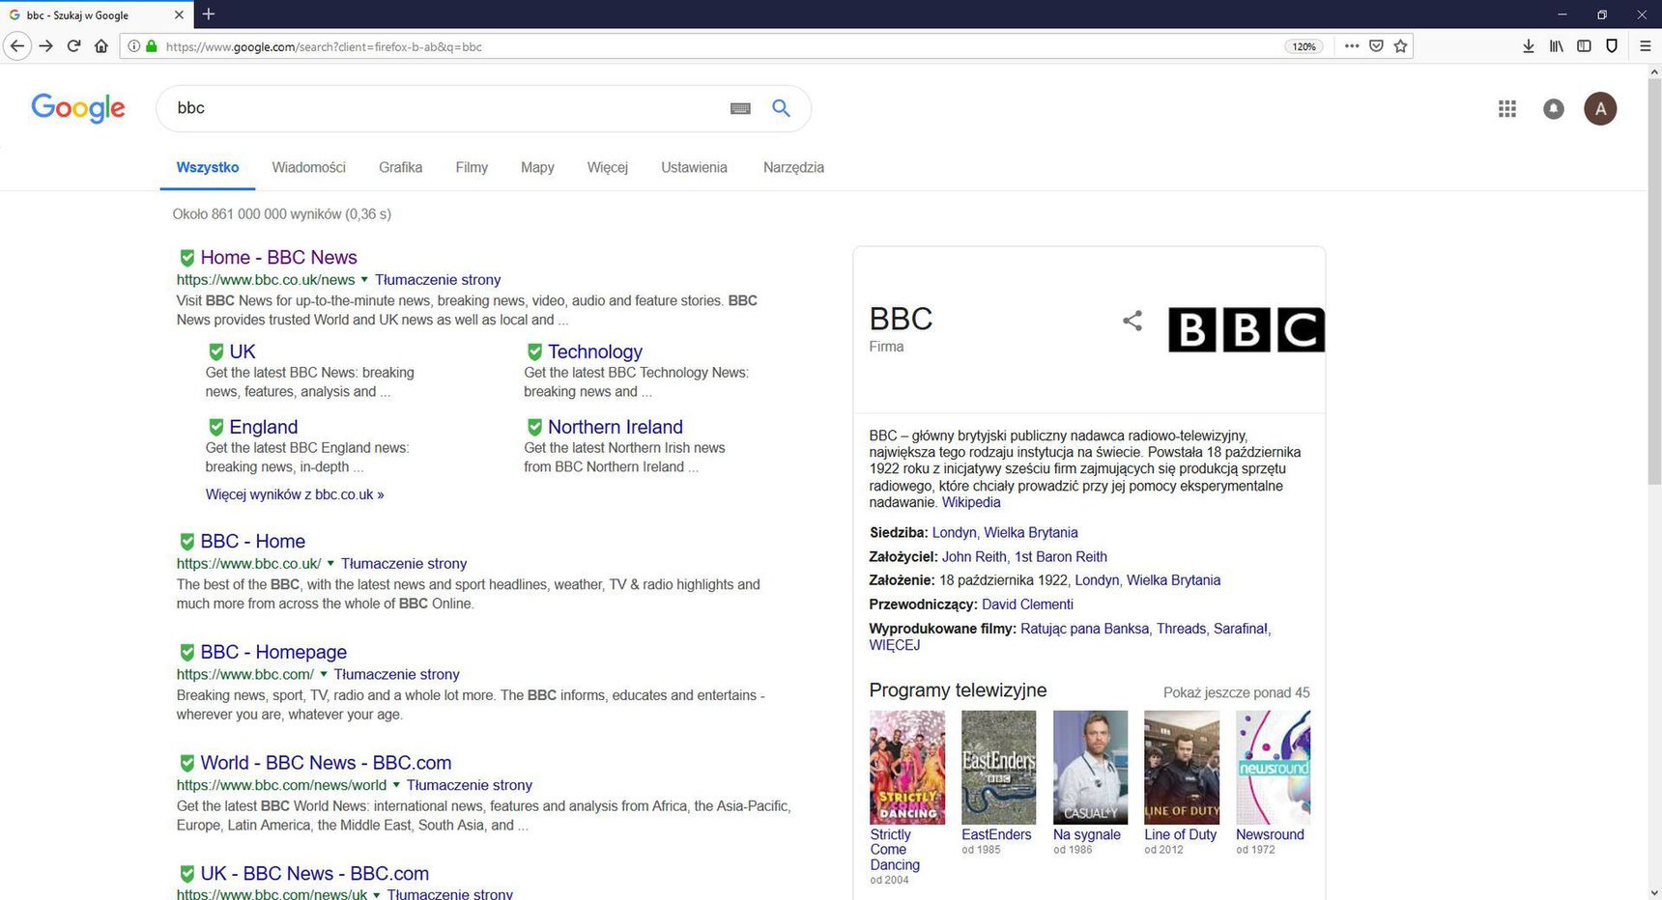
Task: Click the 120% zoom indicator in address bar
Action: click(1304, 46)
